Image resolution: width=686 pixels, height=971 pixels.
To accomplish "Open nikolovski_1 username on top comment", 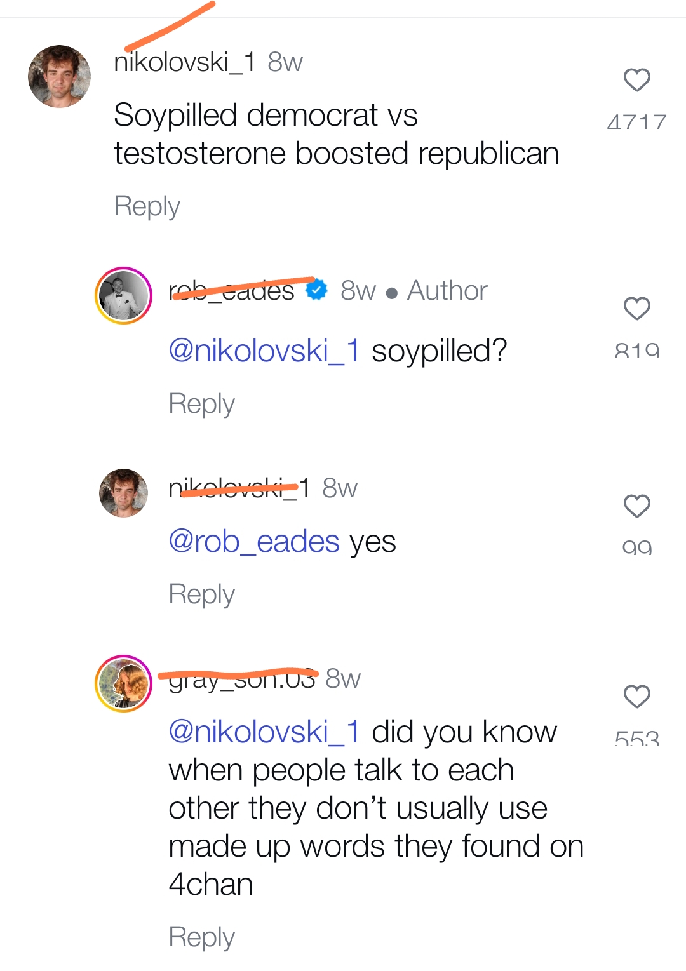I will [185, 62].
